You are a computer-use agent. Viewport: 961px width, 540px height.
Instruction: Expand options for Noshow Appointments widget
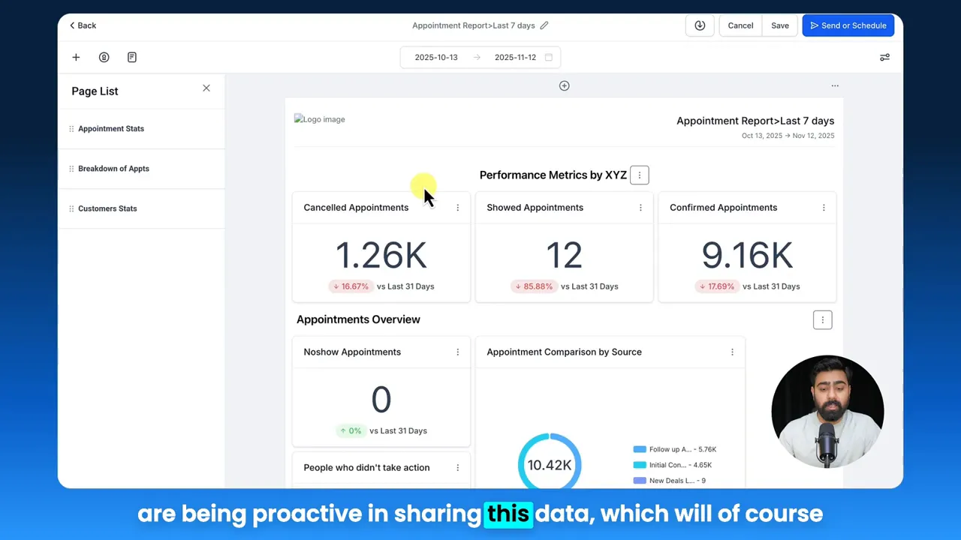(457, 351)
